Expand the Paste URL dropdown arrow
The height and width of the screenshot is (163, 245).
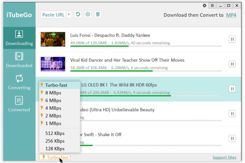[69, 14]
